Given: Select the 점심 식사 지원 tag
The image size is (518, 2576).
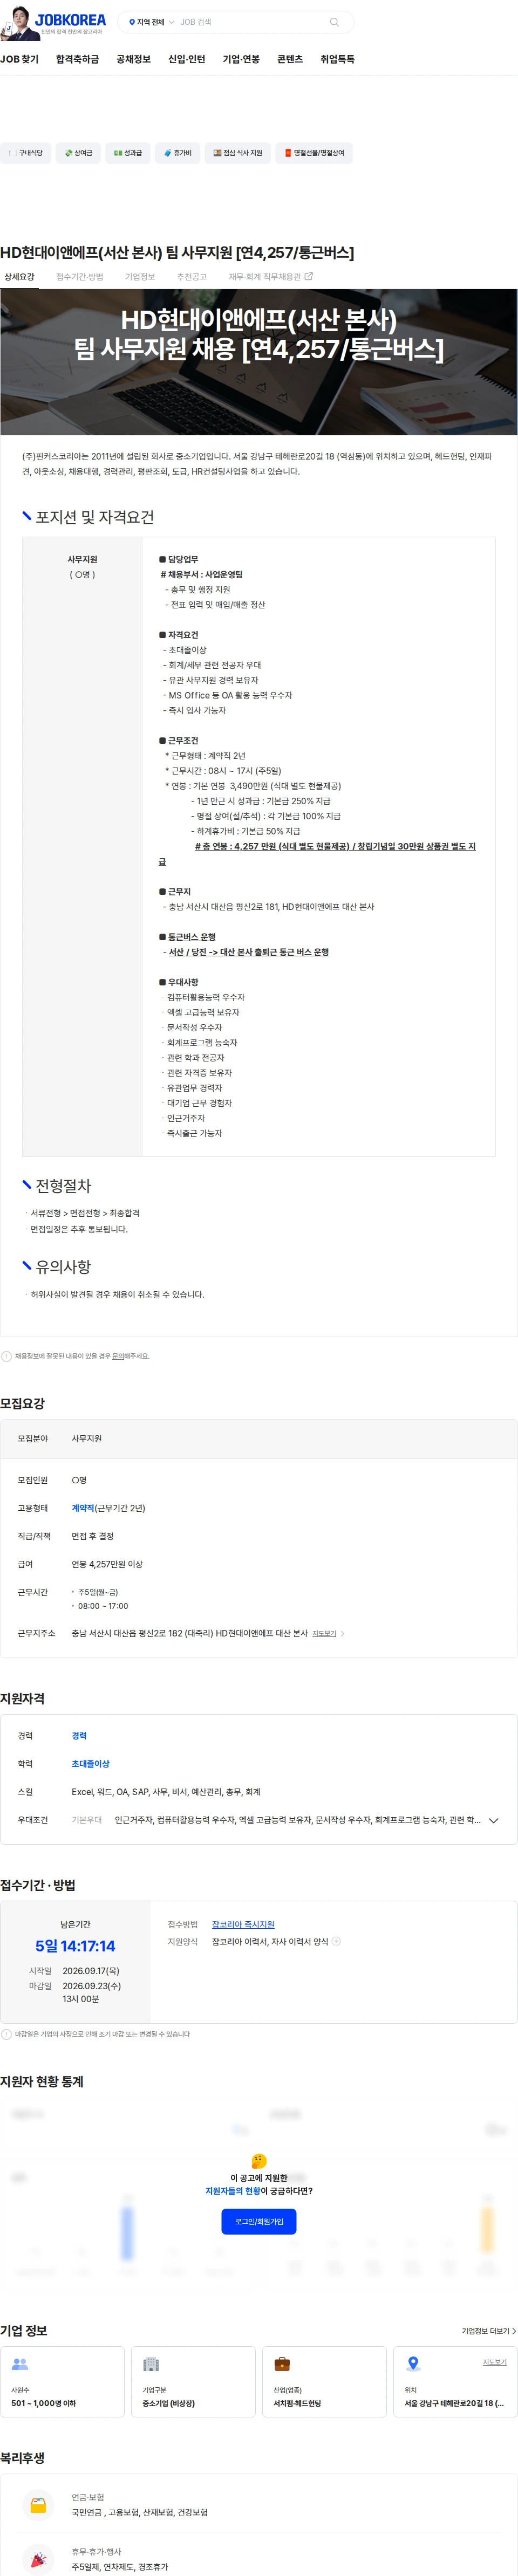Looking at the screenshot, I should (x=237, y=153).
